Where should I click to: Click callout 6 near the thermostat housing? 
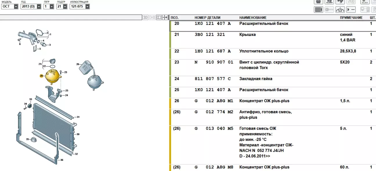click(20, 44)
